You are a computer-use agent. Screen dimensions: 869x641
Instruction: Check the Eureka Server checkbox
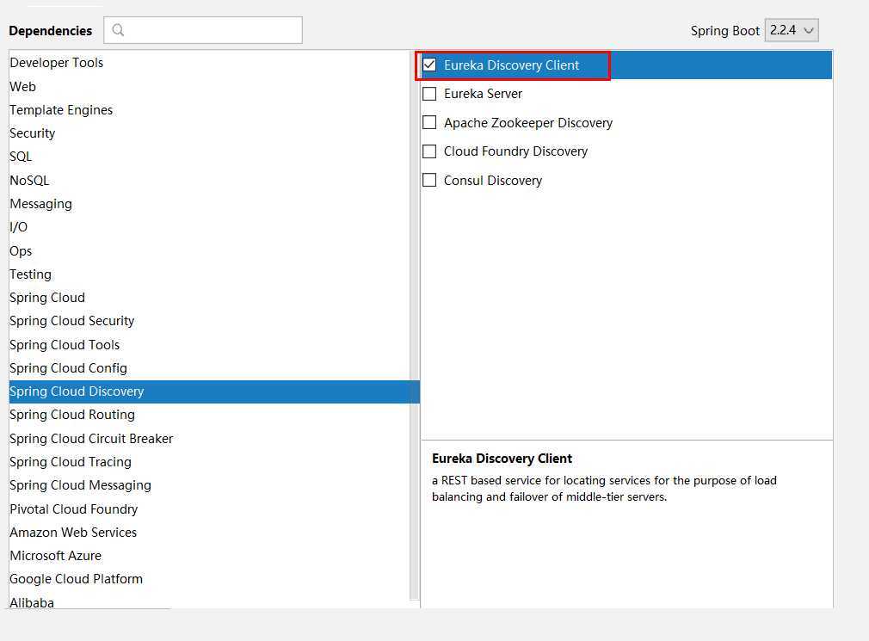[x=429, y=94]
